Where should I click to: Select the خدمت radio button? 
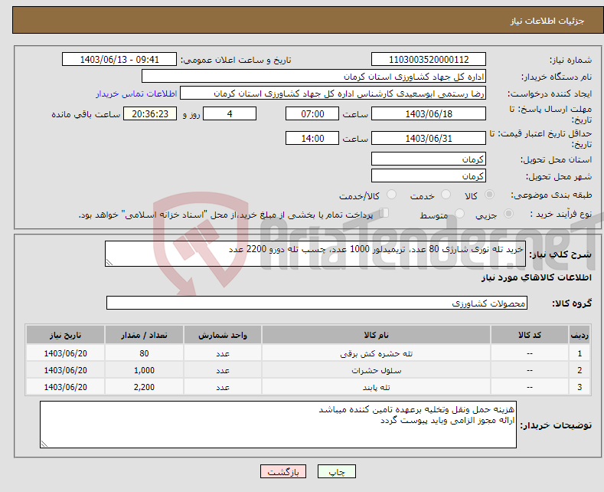pyautogui.click(x=446, y=195)
